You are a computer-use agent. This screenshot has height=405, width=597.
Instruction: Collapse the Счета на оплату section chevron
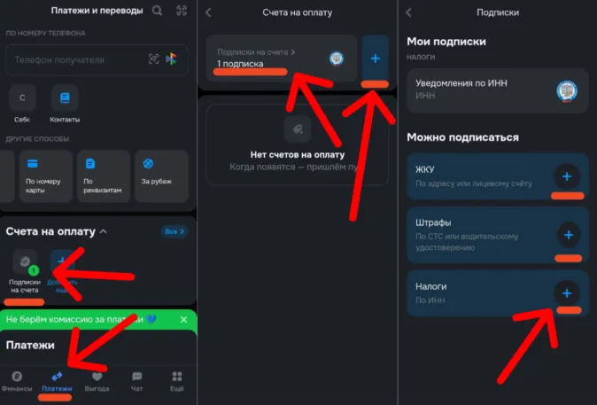tap(103, 231)
